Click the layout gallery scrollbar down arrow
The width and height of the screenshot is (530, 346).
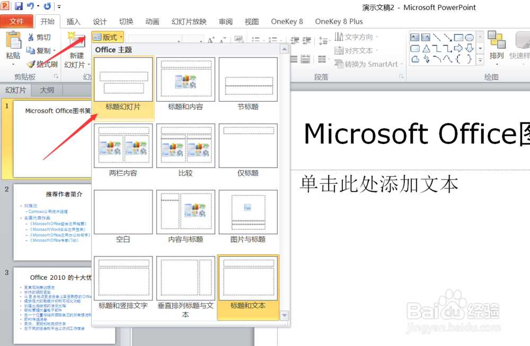click(285, 315)
